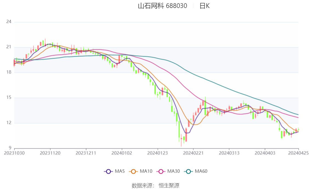Viewport: 311px width, 189px height.
Task: Click the 20231120 date axis label
Action: [50, 153]
